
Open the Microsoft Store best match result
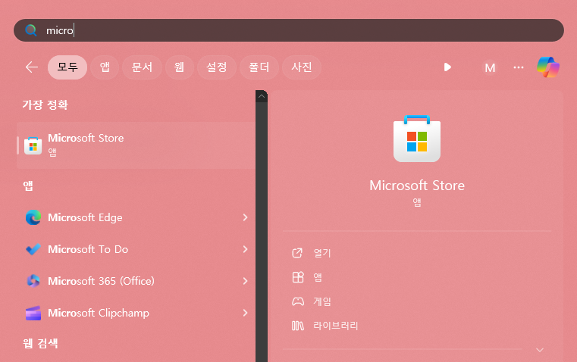tap(136, 145)
